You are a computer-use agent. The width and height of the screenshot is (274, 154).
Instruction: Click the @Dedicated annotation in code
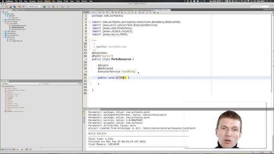tap(105, 68)
